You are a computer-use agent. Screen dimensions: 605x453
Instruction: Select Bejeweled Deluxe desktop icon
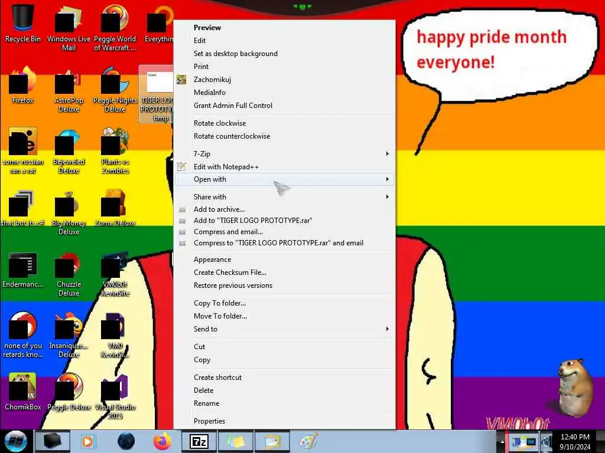pos(69,151)
